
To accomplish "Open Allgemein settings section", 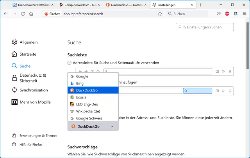I will (25, 42).
